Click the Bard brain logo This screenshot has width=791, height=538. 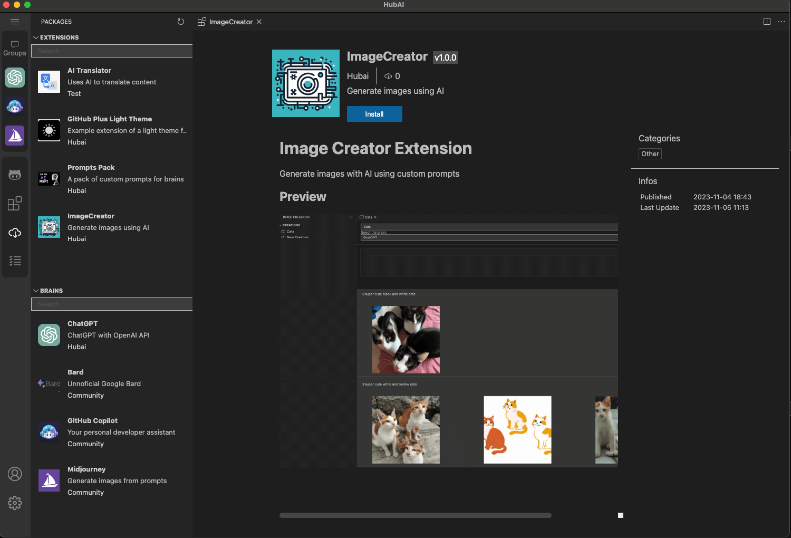click(49, 383)
